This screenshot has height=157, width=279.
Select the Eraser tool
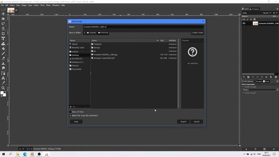pyautogui.click(x=3, y=58)
